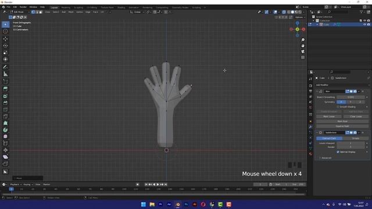Open the viewport Options dropdown
Image resolution: width=372 pixels, height=209 pixels.
pyautogui.click(x=300, y=17)
